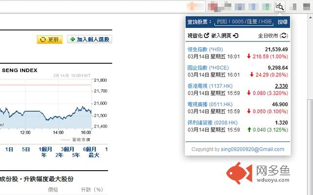The width and height of the screenshot is (313, 195).
Task: Open 恒生指數 (^HSI) quote link
Action: coord(205,49)
